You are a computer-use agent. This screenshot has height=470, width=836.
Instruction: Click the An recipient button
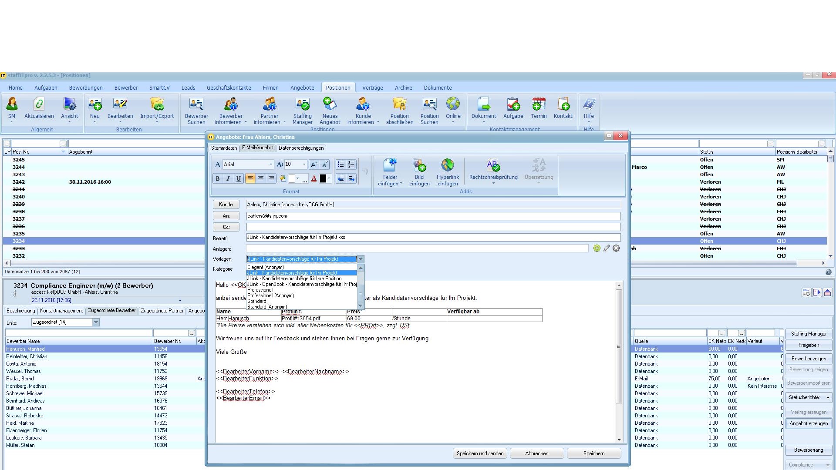coord(226,216)
